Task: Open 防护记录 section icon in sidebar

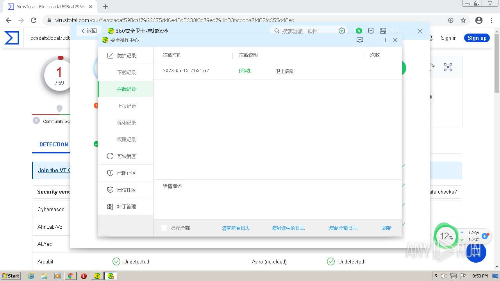Action: (x=110, y=56)
